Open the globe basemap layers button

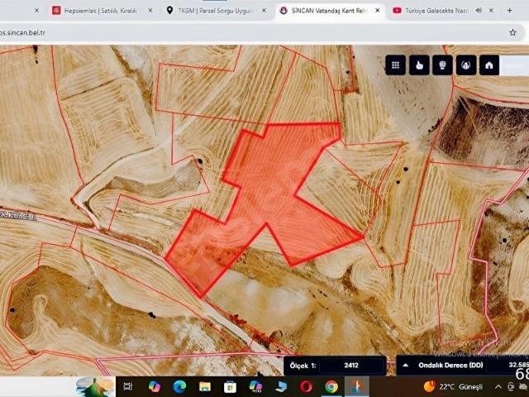coord(466,65)
